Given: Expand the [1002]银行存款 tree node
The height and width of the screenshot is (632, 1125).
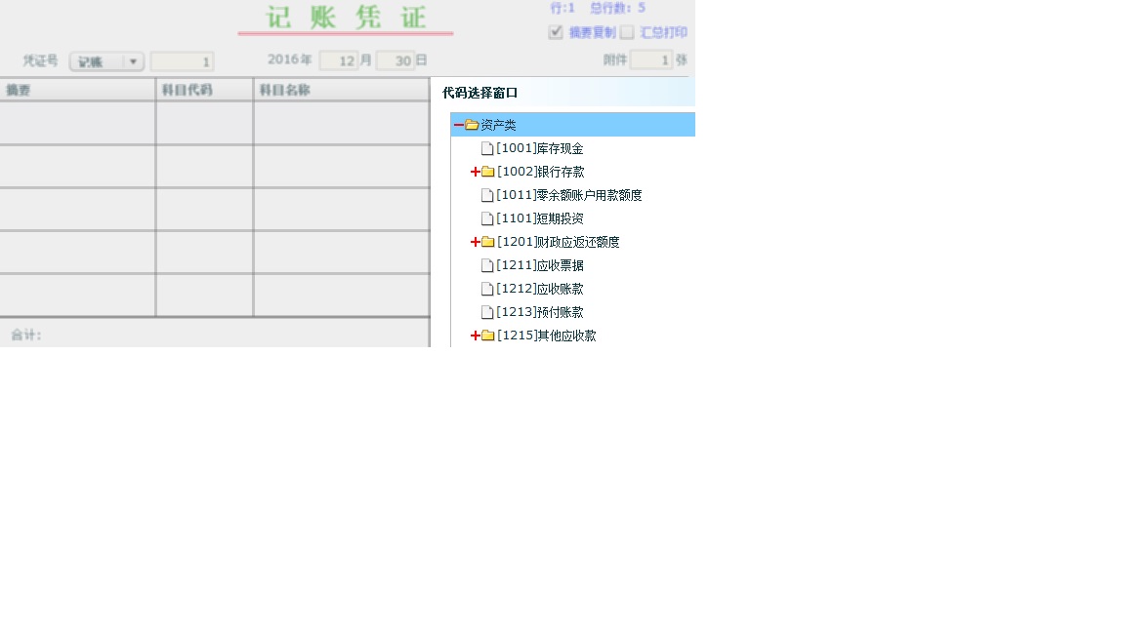Looking at the screenshot, I should [475, 172].
